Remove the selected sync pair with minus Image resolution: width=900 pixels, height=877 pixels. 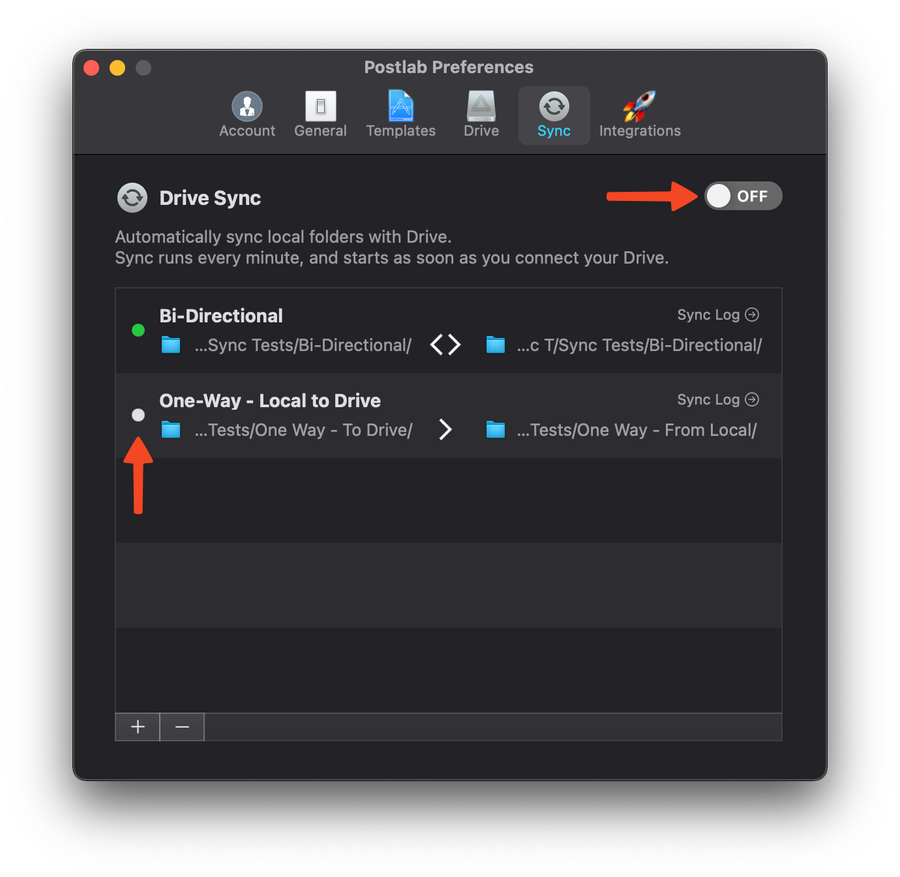pyautogui.click(x=183, y=727)
